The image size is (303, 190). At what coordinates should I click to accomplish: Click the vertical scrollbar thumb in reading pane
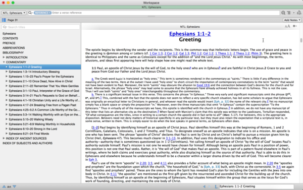click(301, 40)
